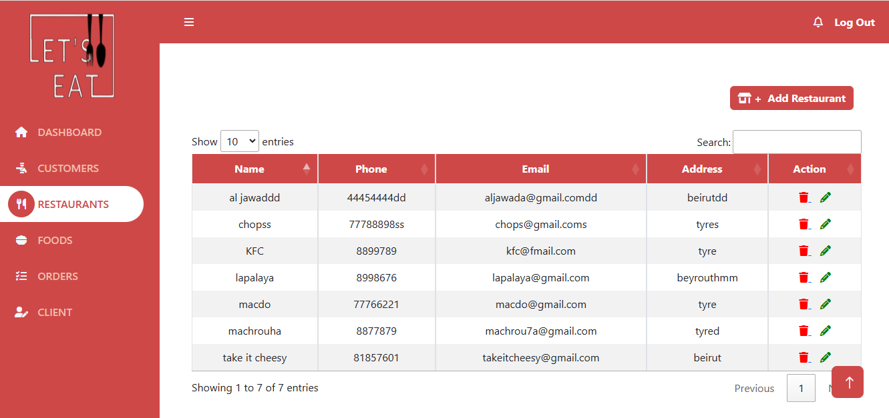
Task: Delete the KFC restaurant row
Action: pos(804,251)
